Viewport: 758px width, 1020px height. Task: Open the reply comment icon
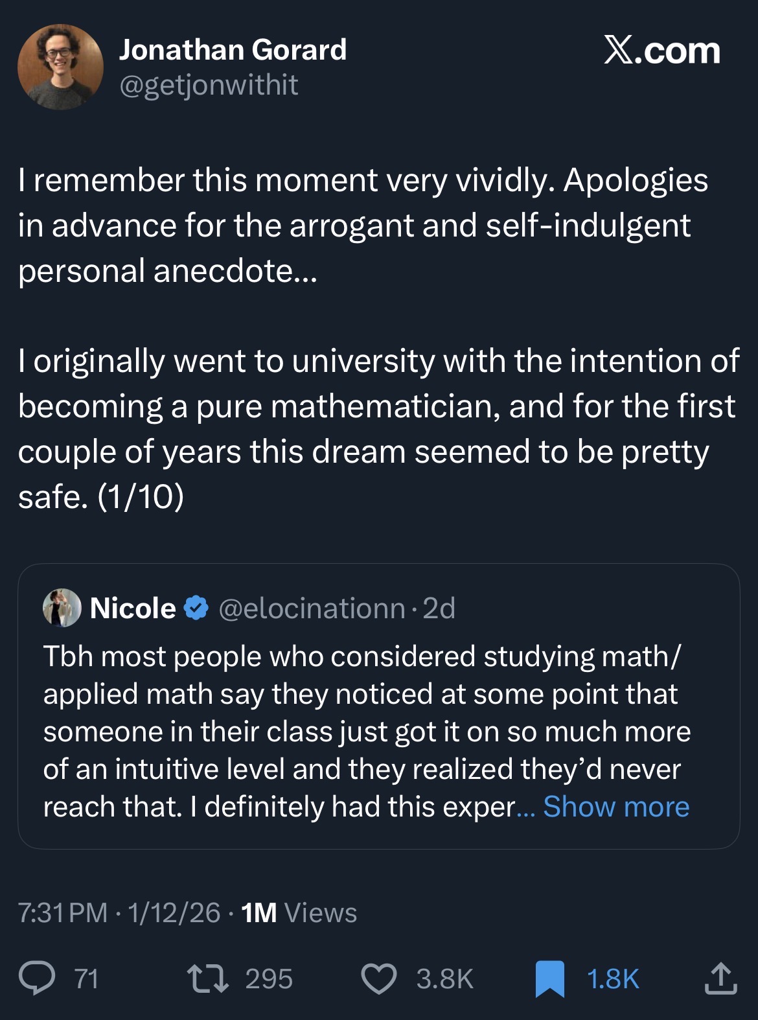37,978
